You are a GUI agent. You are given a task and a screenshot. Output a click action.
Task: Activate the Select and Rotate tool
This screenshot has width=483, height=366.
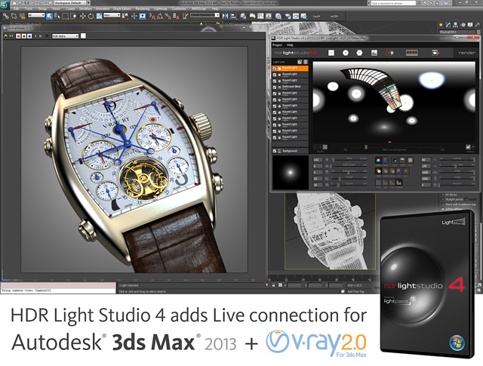(x=91, y=16)
